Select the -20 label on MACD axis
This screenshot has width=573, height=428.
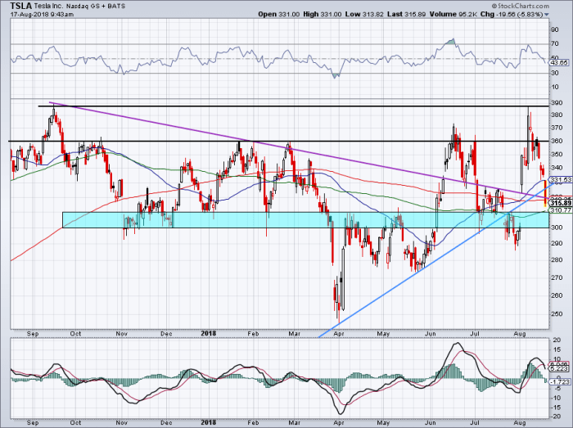[556, 417]
